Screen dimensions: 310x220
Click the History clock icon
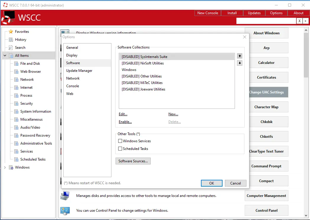(11, 40)
